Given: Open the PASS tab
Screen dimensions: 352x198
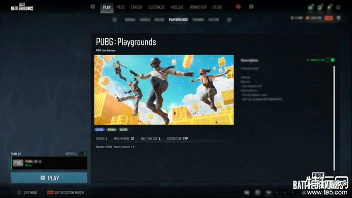Looking at the screenshot, I should 121,7.
